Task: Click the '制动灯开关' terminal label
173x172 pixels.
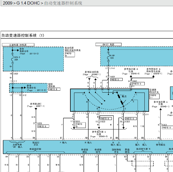Action: [x=36, y=143]
